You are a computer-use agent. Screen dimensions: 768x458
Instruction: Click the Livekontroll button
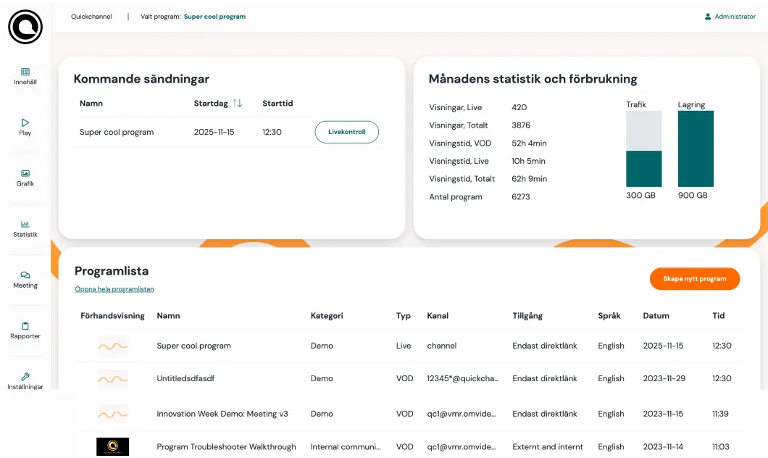346,132
